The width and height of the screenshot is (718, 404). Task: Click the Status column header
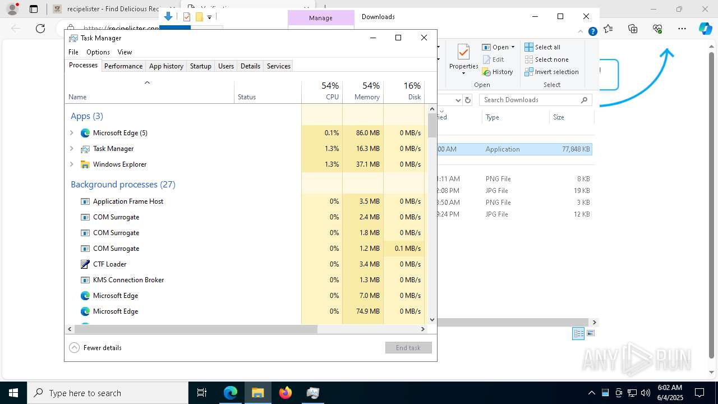point(268,91)
